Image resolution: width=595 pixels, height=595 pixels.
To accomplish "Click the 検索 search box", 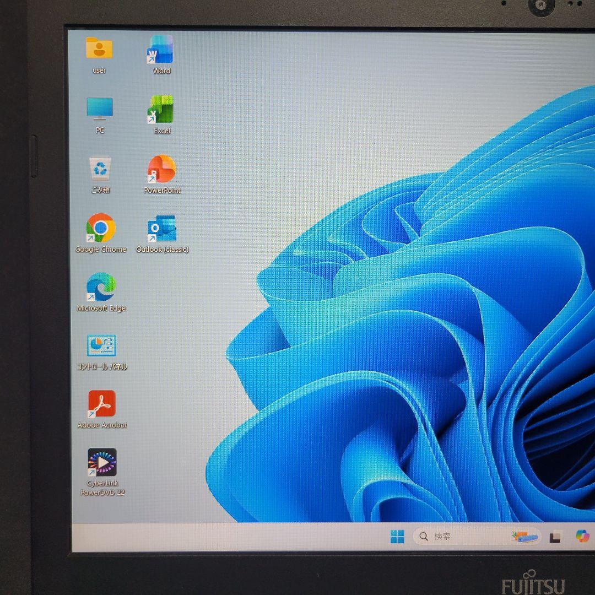I will 463,535.
